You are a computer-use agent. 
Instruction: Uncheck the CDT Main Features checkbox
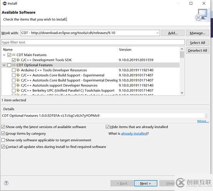click(9, 55)
